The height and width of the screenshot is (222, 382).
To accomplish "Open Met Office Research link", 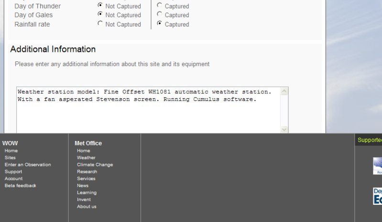I will [87, 172].
